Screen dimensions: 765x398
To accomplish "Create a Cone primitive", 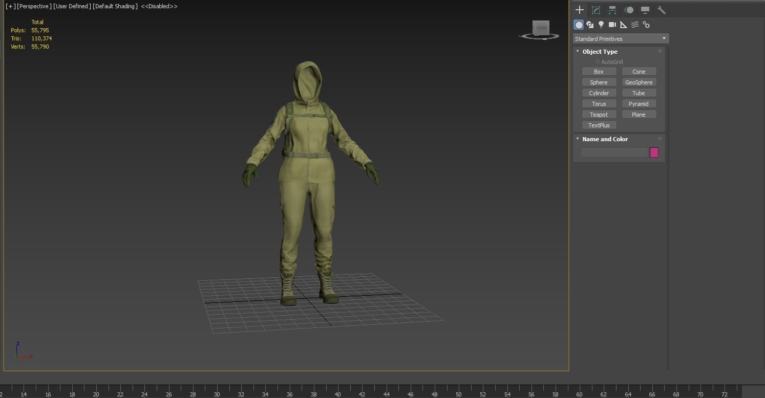I will pyautogui.click(x=639, y=72).
